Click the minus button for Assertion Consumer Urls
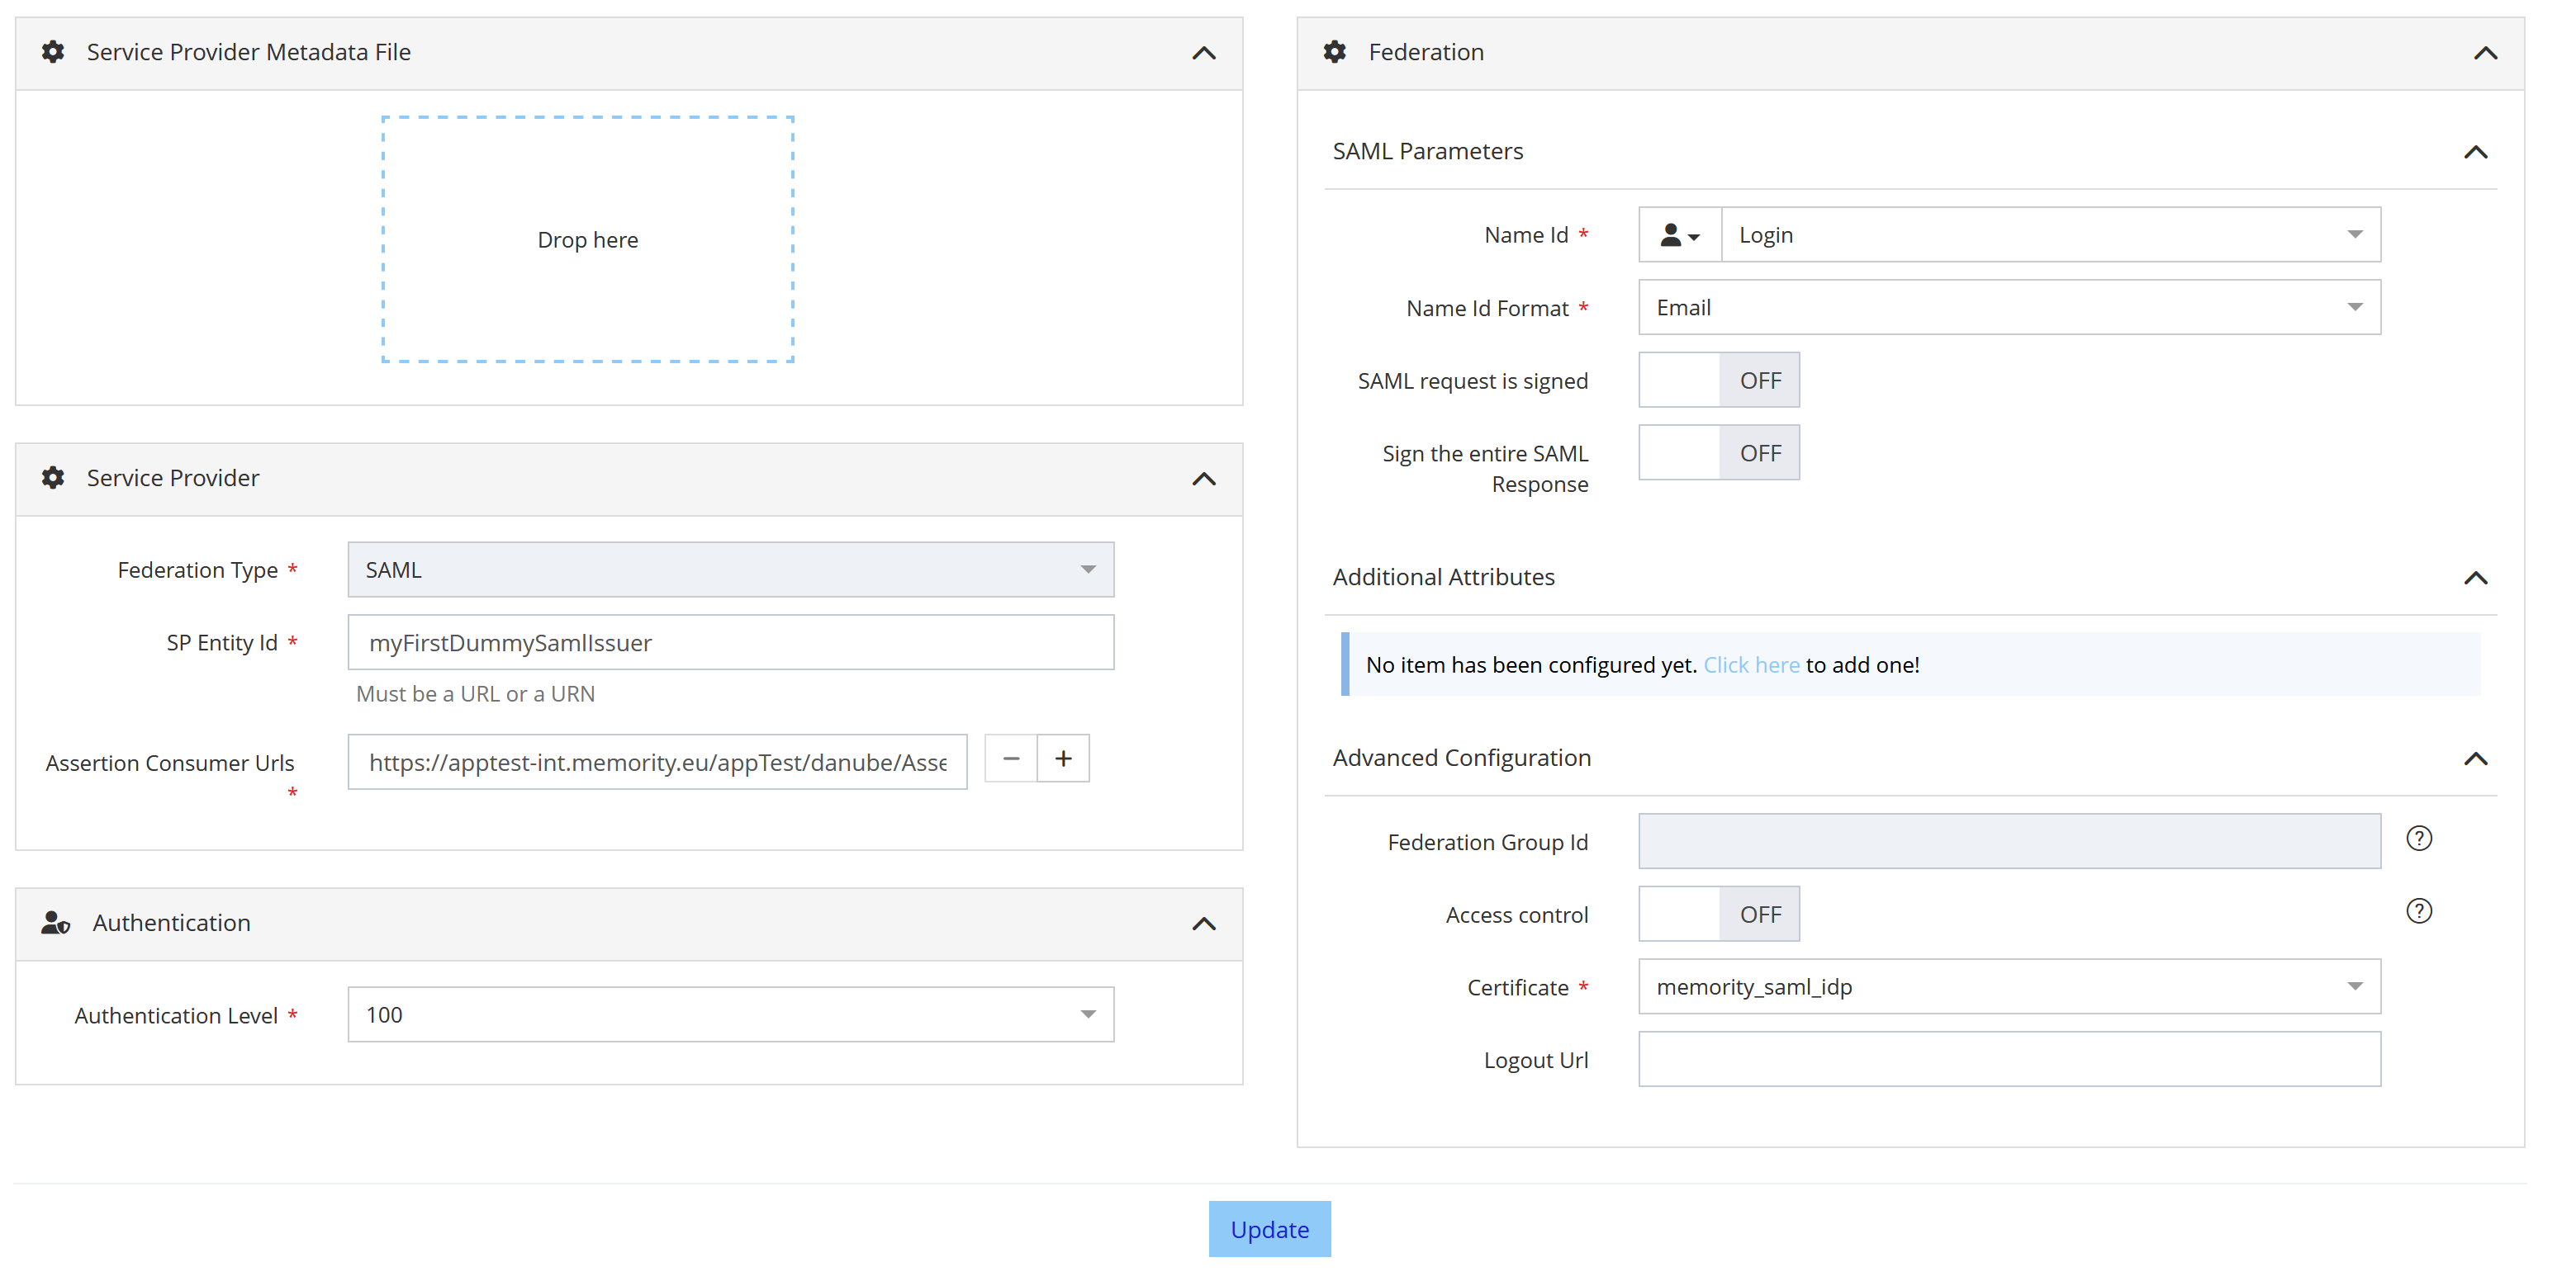Screen dimensions: 2576x1281 click(1010, 759)
